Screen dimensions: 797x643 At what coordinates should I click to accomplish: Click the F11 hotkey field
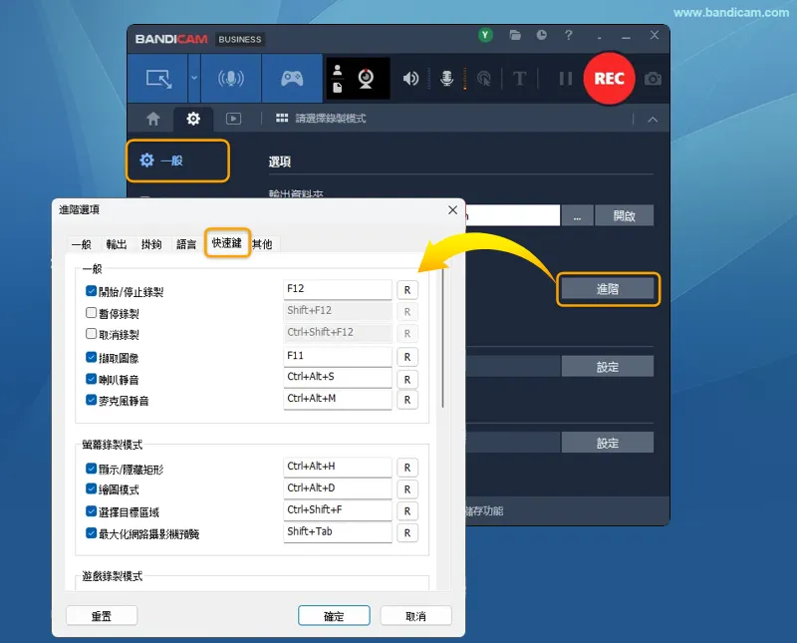point(338,356)
